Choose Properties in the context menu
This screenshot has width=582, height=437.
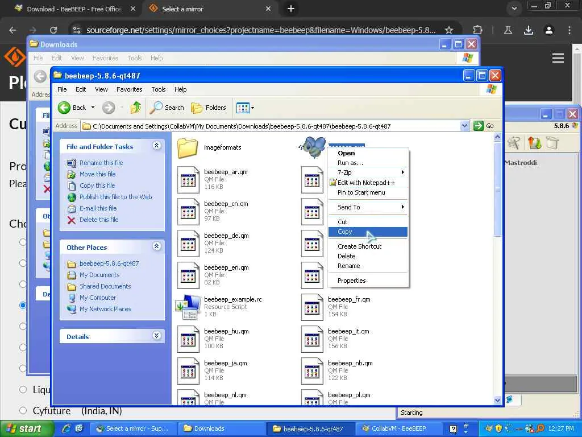368,281
